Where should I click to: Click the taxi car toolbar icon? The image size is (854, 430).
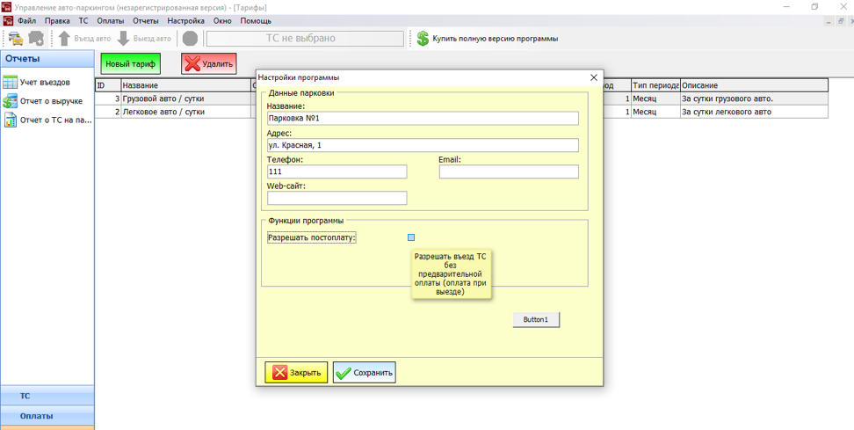(16, 39)
